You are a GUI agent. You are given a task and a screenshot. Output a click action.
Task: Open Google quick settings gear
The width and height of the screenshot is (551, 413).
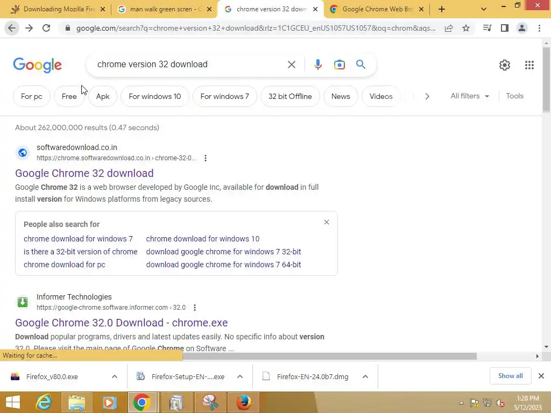[x=505, y=65]
